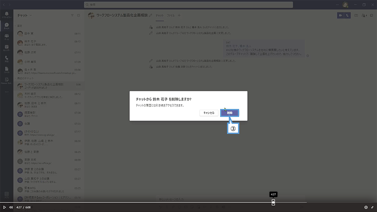The width and height of the screenshot is (377, 212).
Task: Go forward with the navigation arrow
Action: click(10, 5)
